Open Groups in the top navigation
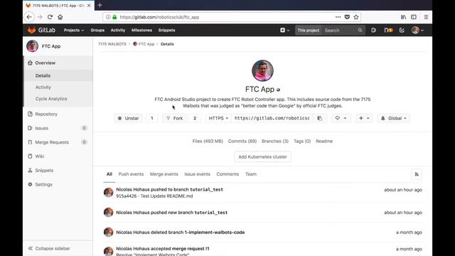455x256 pixels. click(97, 30)
